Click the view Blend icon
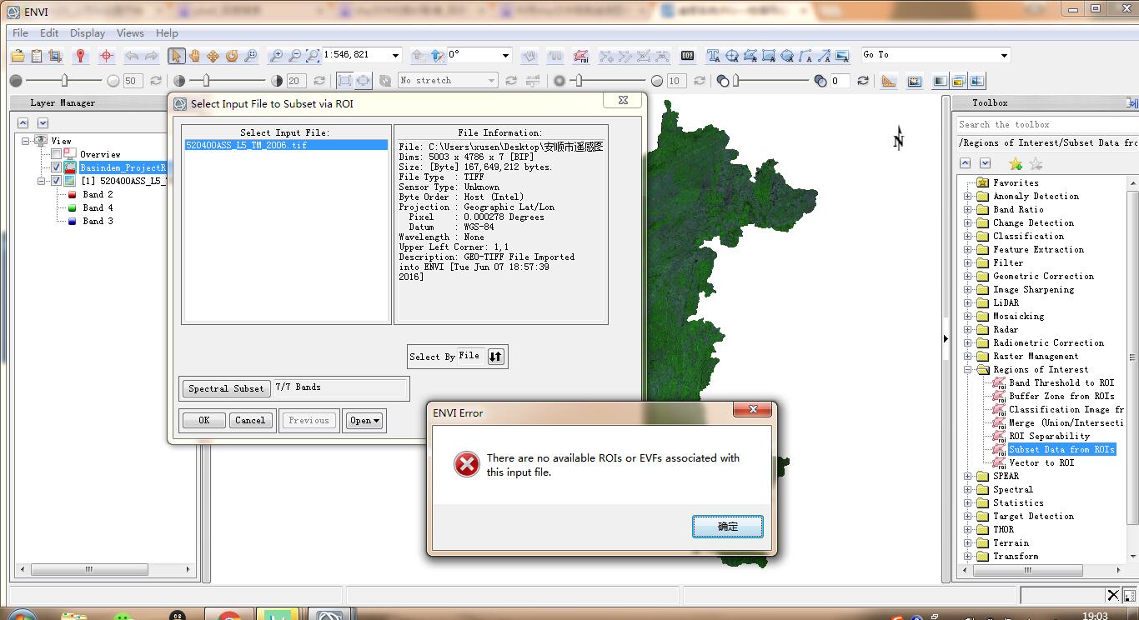Screen dimensions: 1139x620 (x=941, y=81)
